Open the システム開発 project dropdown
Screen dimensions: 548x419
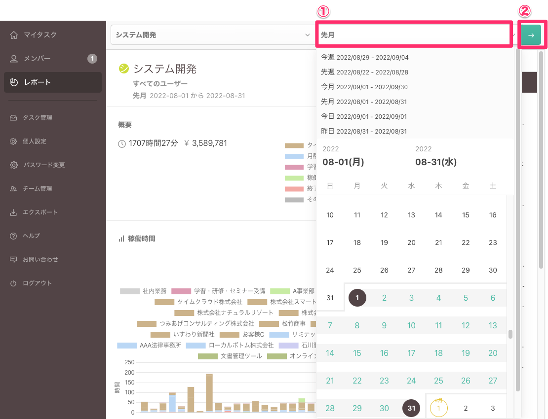[x=212, y=35]
